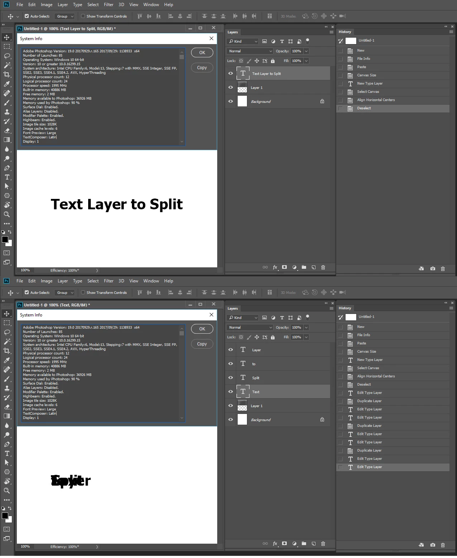
Task: Open the Type menu in lower window
Action: 77,281
